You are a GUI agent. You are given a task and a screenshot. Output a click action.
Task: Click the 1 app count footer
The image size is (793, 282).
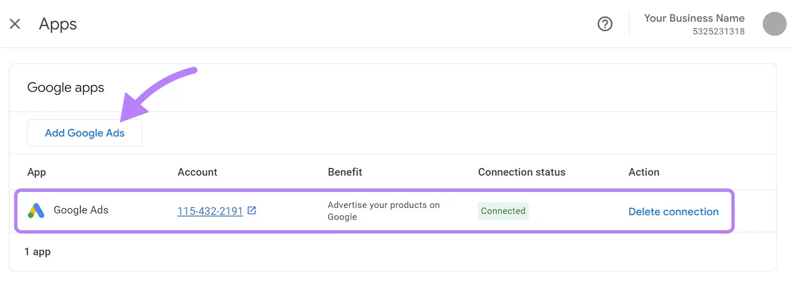[x=38, y=252]
